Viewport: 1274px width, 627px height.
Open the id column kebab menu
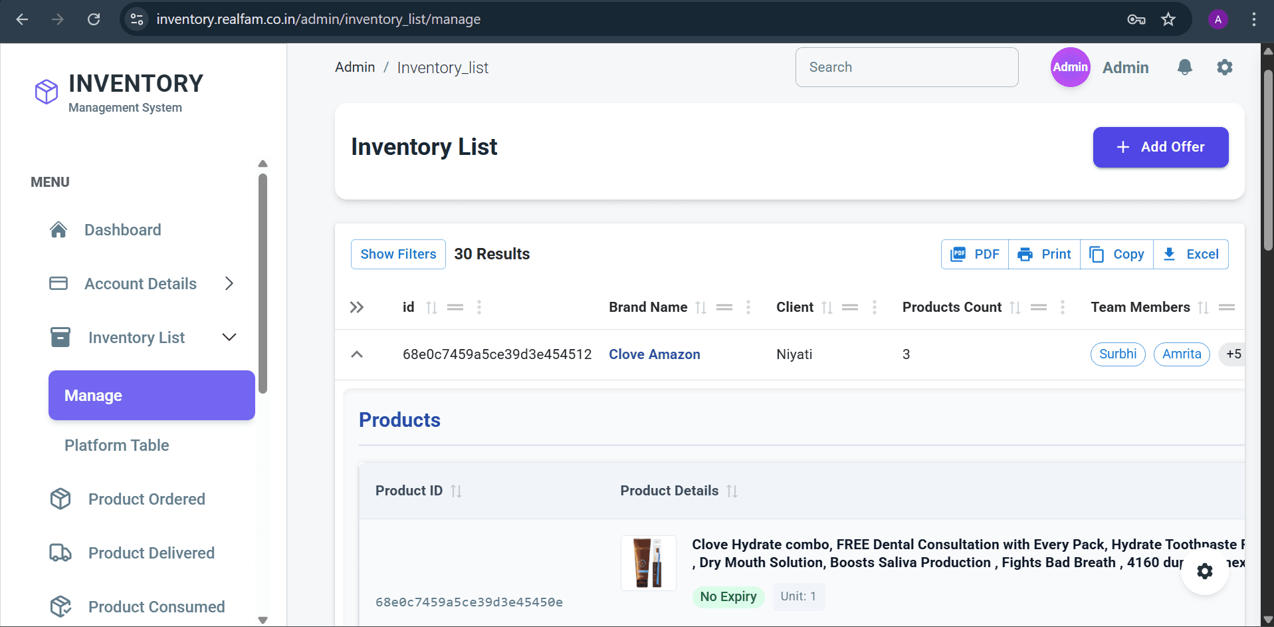tap(479, 307)
